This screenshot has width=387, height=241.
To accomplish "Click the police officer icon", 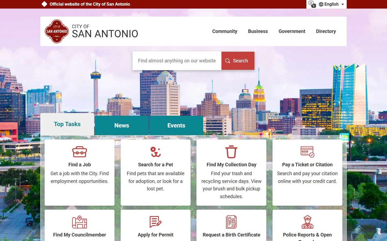I will click(x=307, y=222).
